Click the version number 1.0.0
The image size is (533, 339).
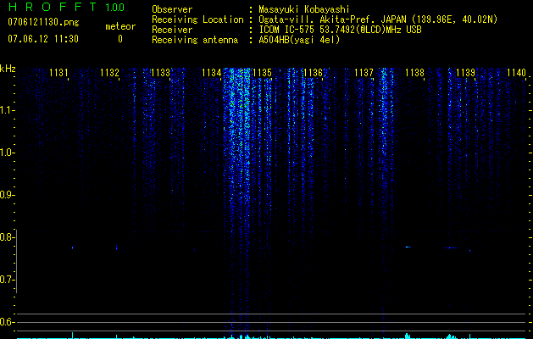point(115,8)
